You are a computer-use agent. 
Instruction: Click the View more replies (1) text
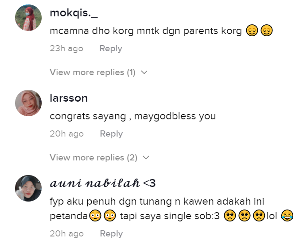point(93,72)
